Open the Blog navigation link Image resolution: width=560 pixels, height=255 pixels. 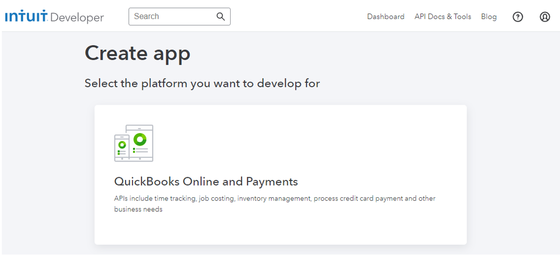(488, 17)
